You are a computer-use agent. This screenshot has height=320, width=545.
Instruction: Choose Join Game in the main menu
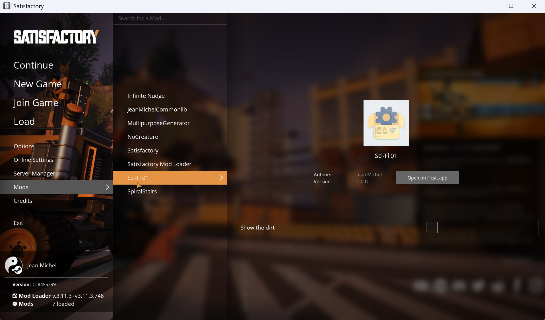(x=36, y=103)
